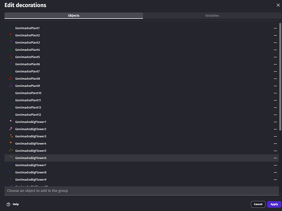Remove GenimadraPlant5 using its minus icon
Image resolution: width=282 pixels, height=211 pixels.
coord(275,57)
